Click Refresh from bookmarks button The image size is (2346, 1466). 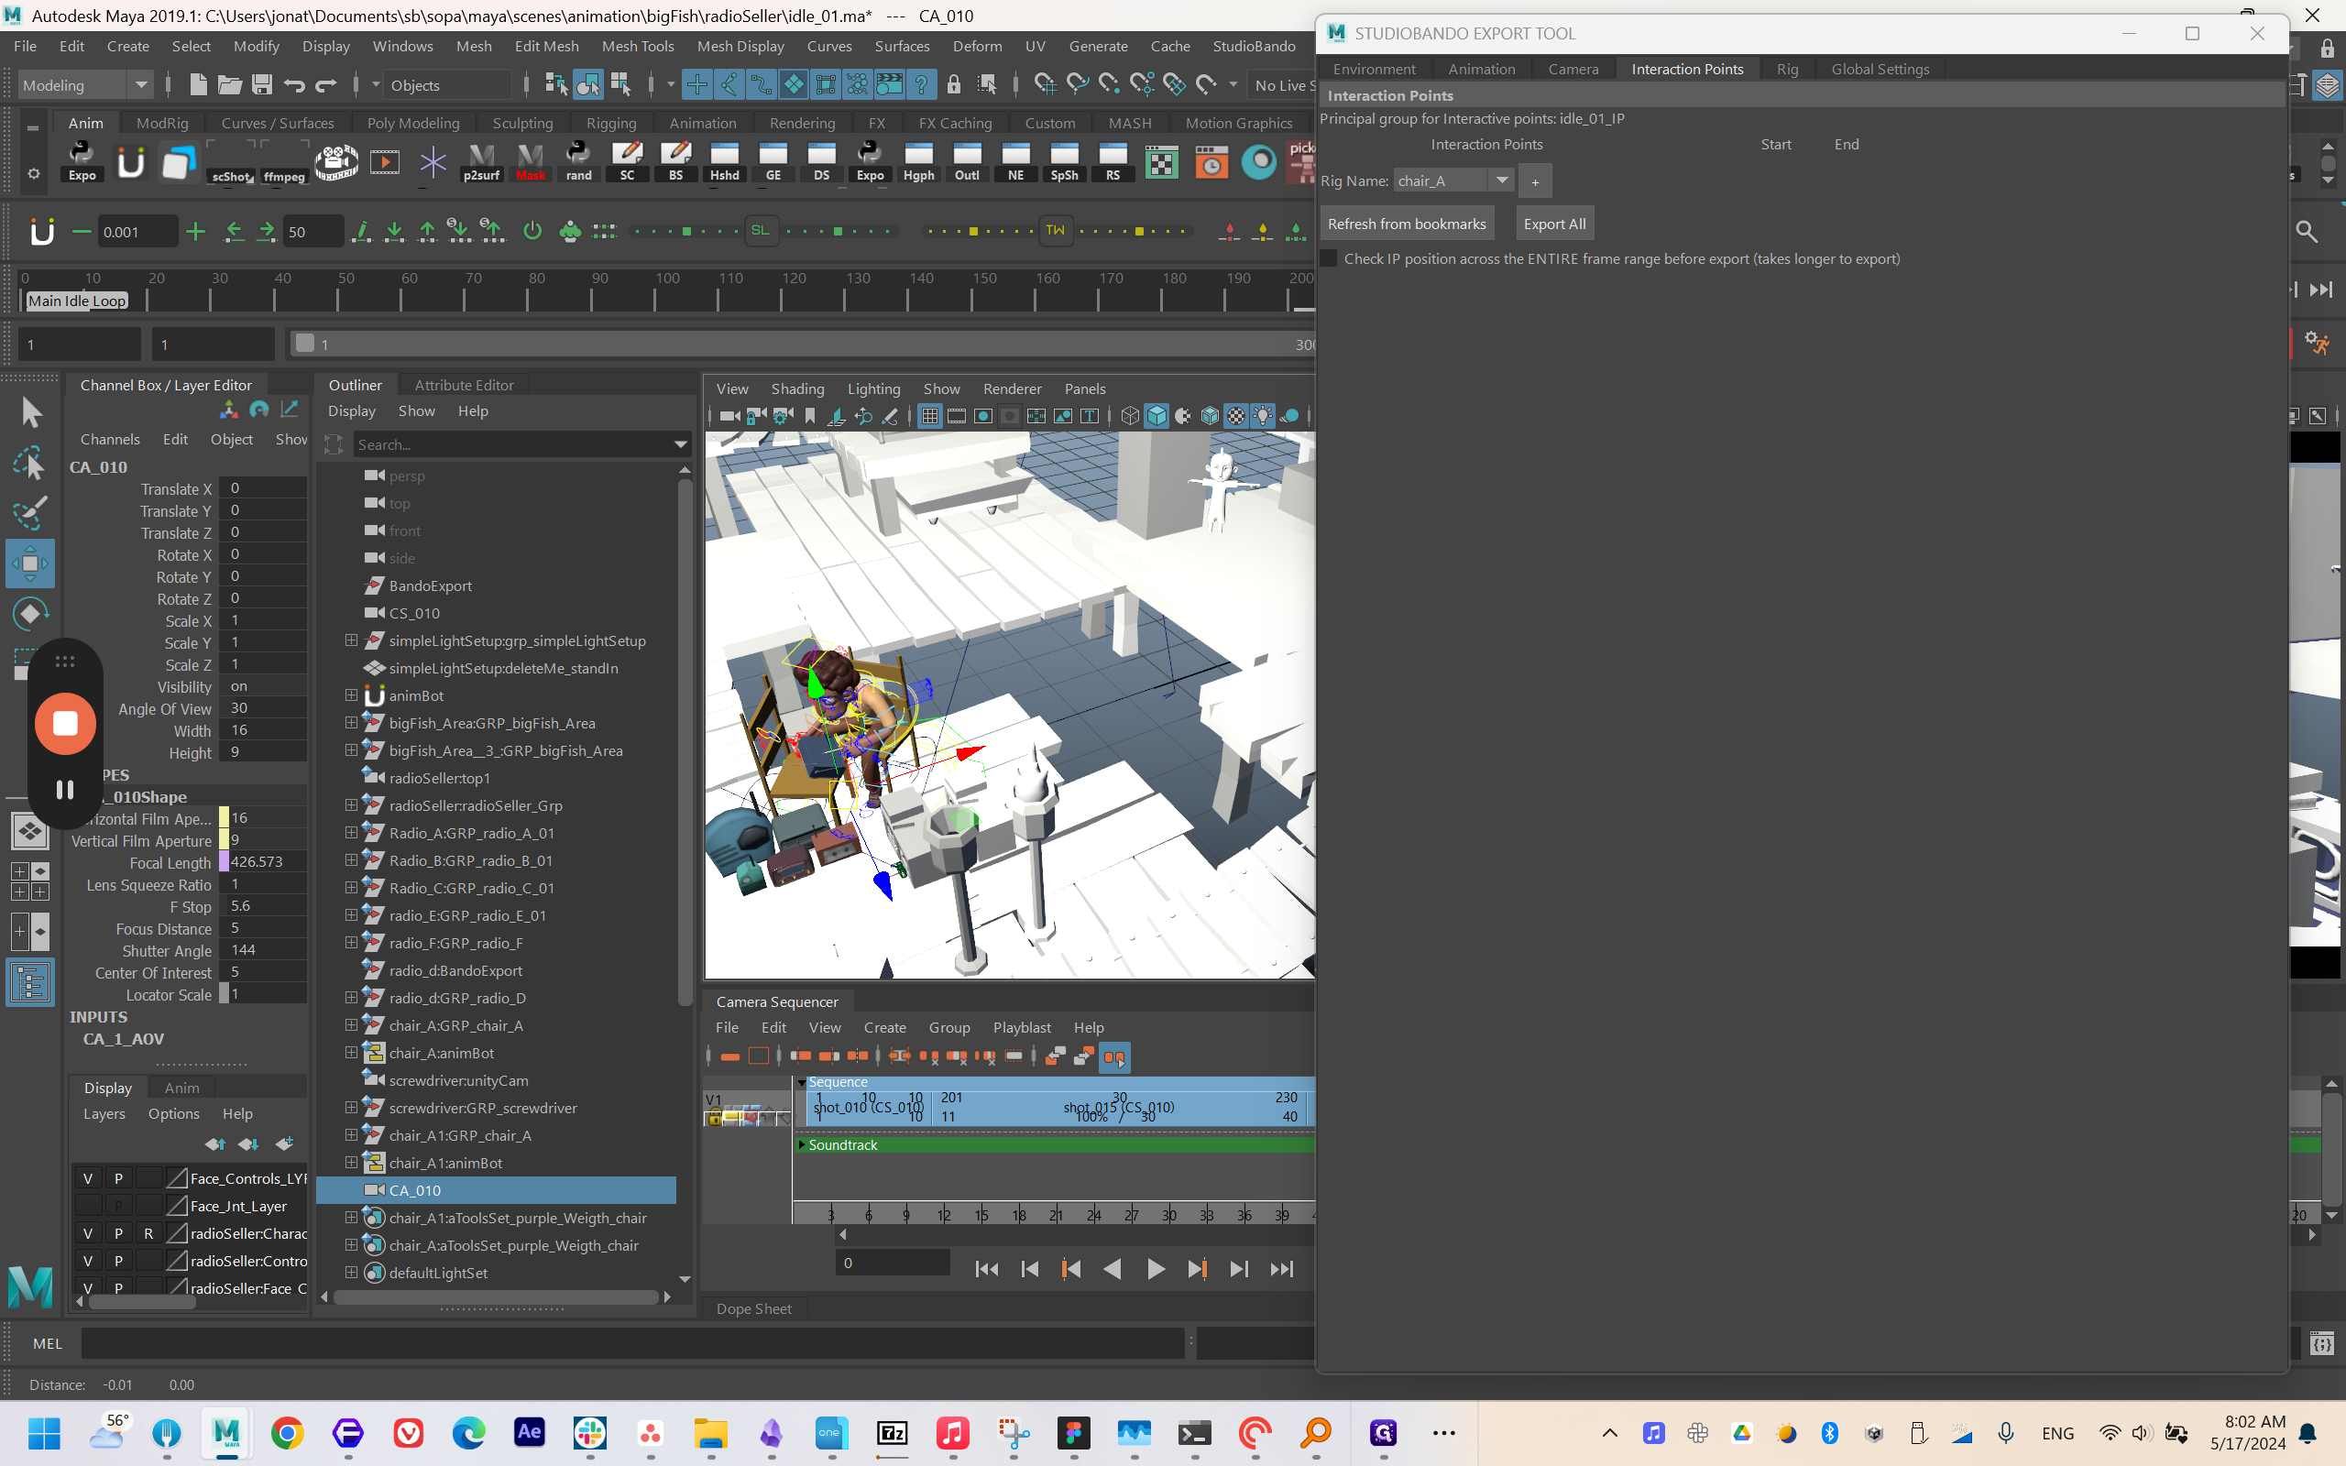(1407, 223)
